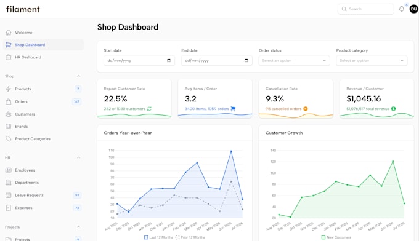Select Shop Dashboard in sidebar

click(x=43, y=45)
